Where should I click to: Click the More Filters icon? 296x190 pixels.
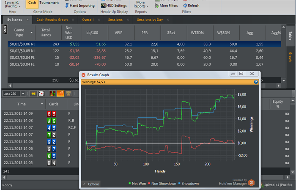[156, 6]
